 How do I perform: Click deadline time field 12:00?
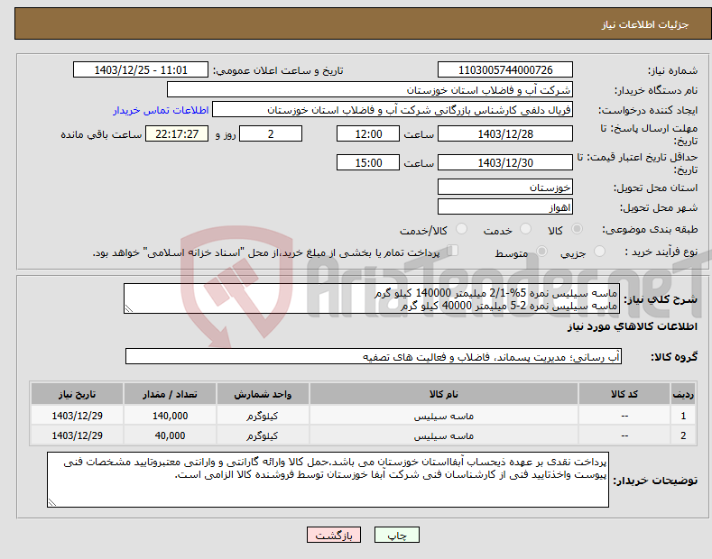pyautogui.click(x=368, y=133)
